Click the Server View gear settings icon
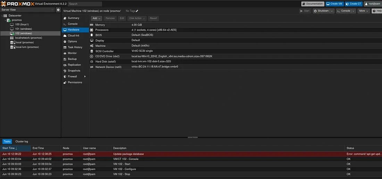382x179 pixels. click(x=58, y=10)
